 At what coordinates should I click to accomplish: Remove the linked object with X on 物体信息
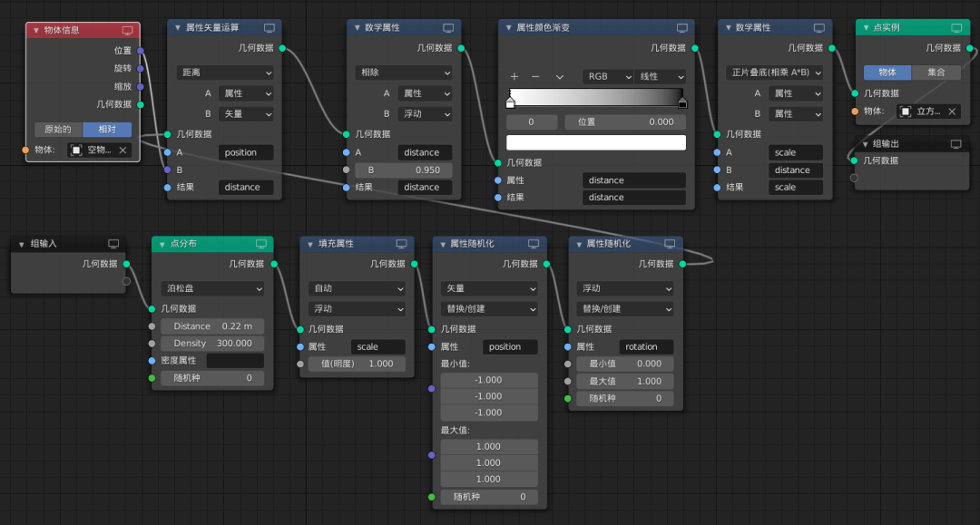(x=122, y=151)
